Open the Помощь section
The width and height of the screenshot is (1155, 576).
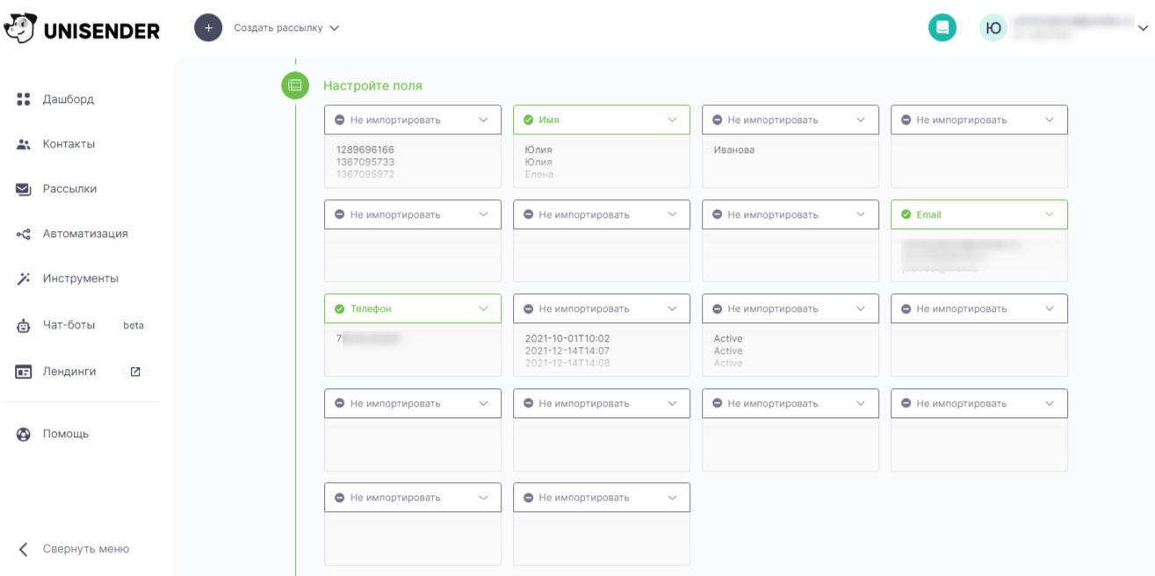pos(65,434)
